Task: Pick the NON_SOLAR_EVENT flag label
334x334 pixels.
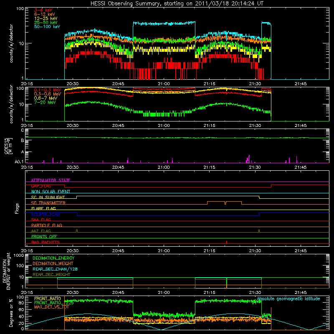Action: [x=51, y=192]
